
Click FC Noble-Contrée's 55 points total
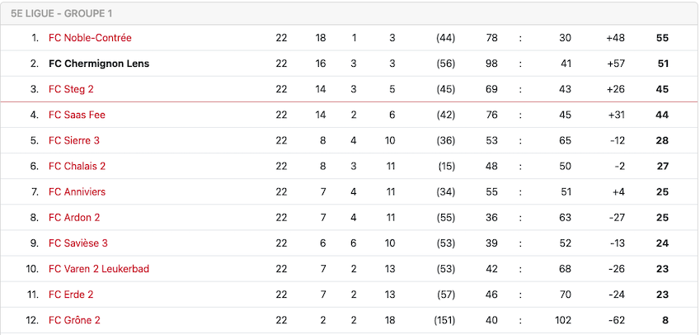[x=662, y=38]
